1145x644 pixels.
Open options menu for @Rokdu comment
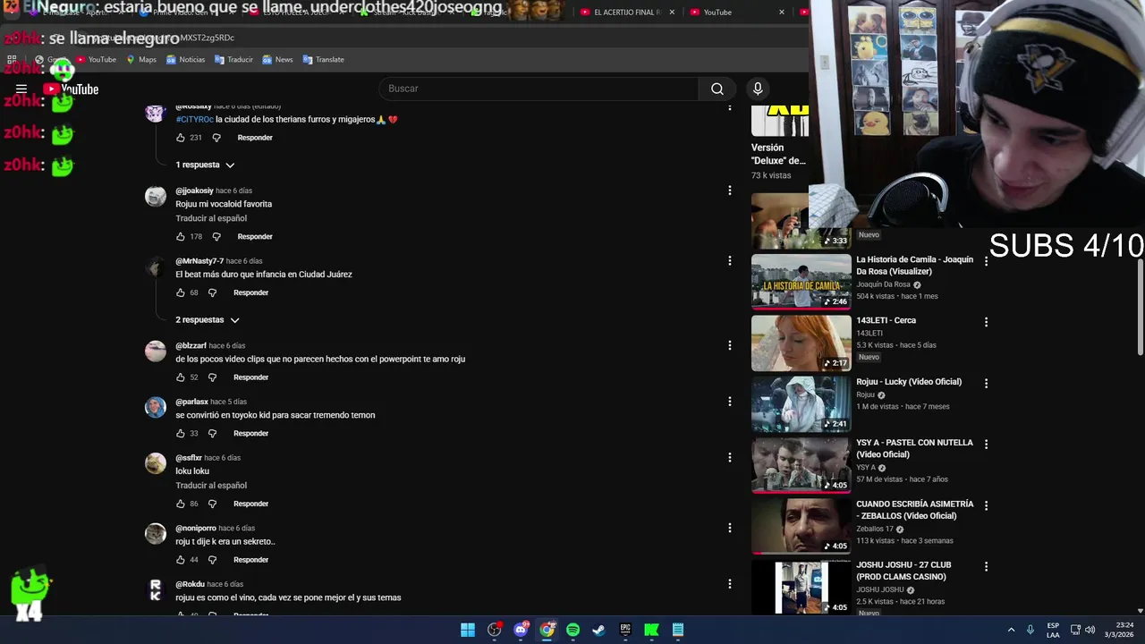730,584
